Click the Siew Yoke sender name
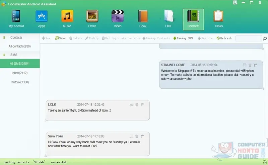This screenshot has height=165, width=268. tap(55, 136)
